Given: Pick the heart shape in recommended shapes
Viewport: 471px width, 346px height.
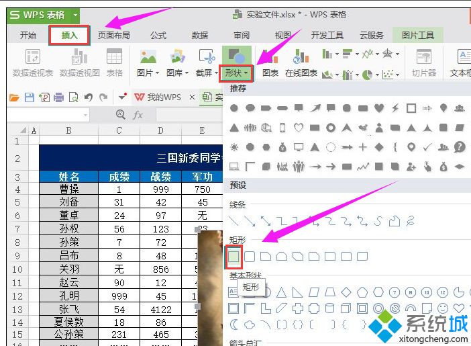Looking at the screenshot, I should point(379,107).
